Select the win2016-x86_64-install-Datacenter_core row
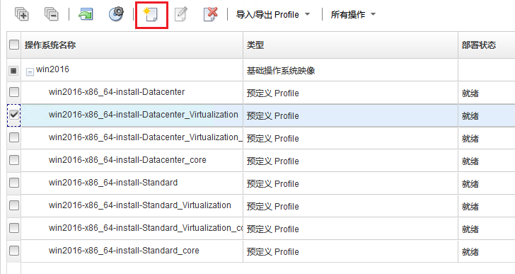Viewport: 515px width, 274px height. [261, 160]
